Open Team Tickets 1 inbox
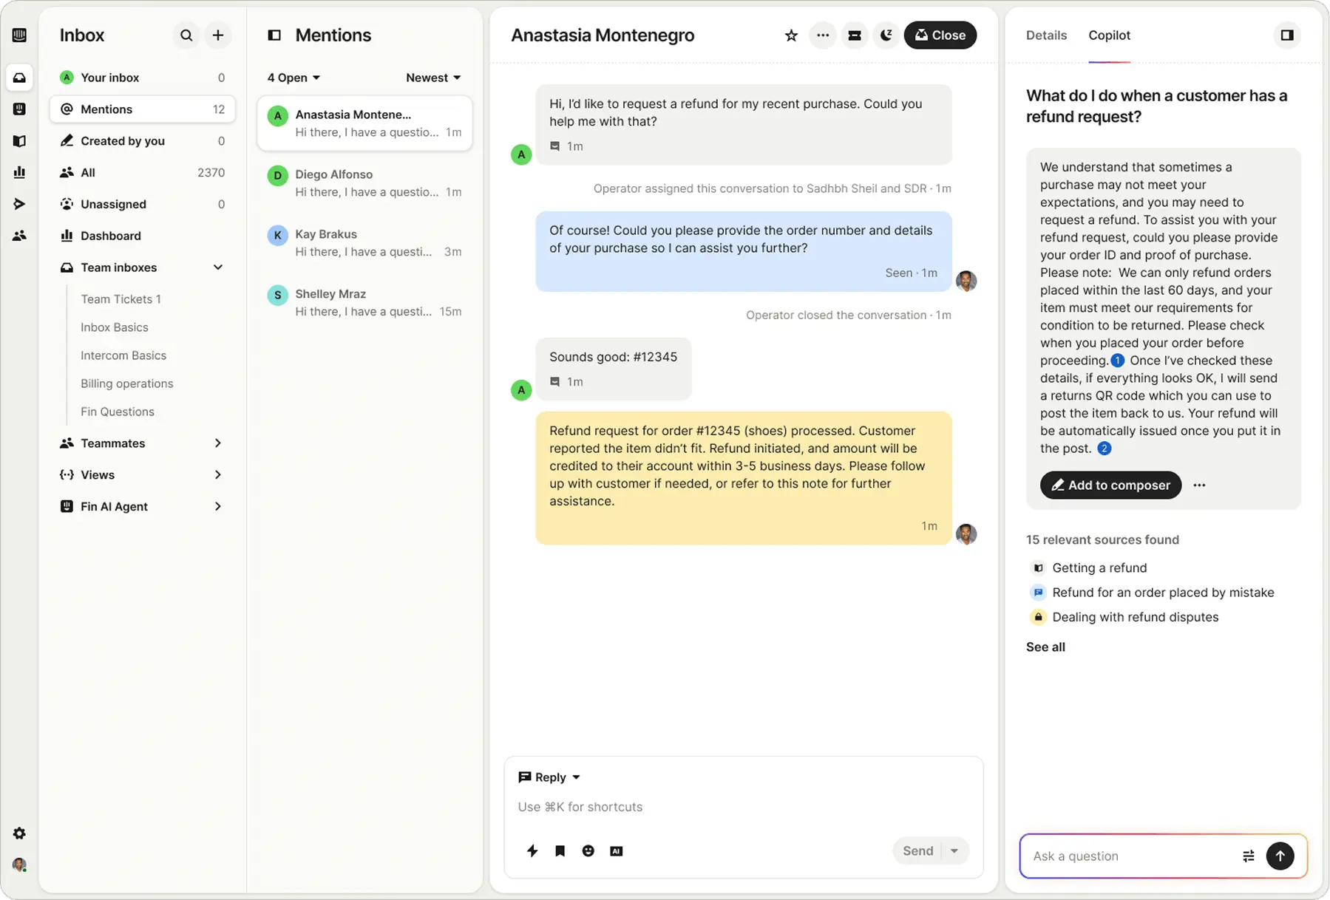 [121, 299]
